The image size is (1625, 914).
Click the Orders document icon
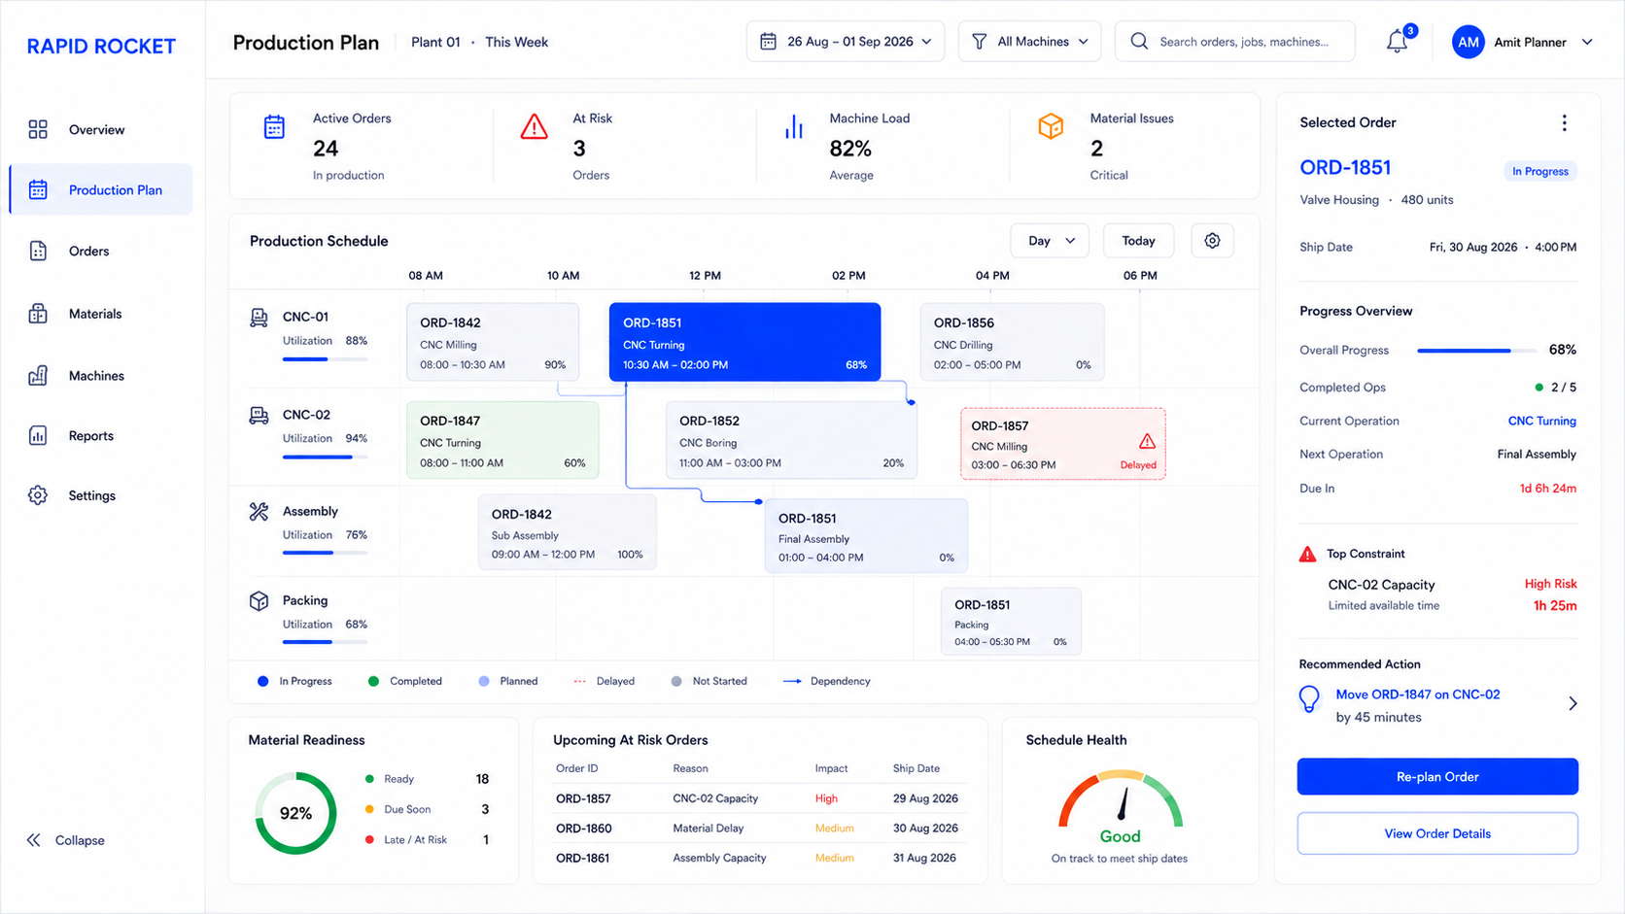click(38, 251)
